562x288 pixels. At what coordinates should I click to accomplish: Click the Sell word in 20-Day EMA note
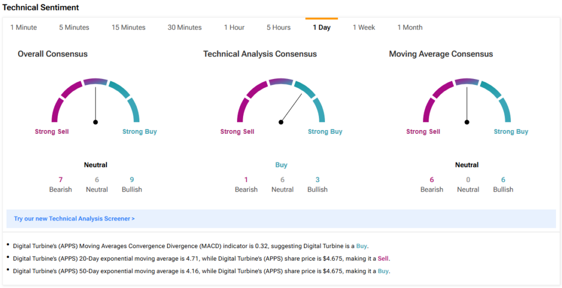[x=383, y=258]
